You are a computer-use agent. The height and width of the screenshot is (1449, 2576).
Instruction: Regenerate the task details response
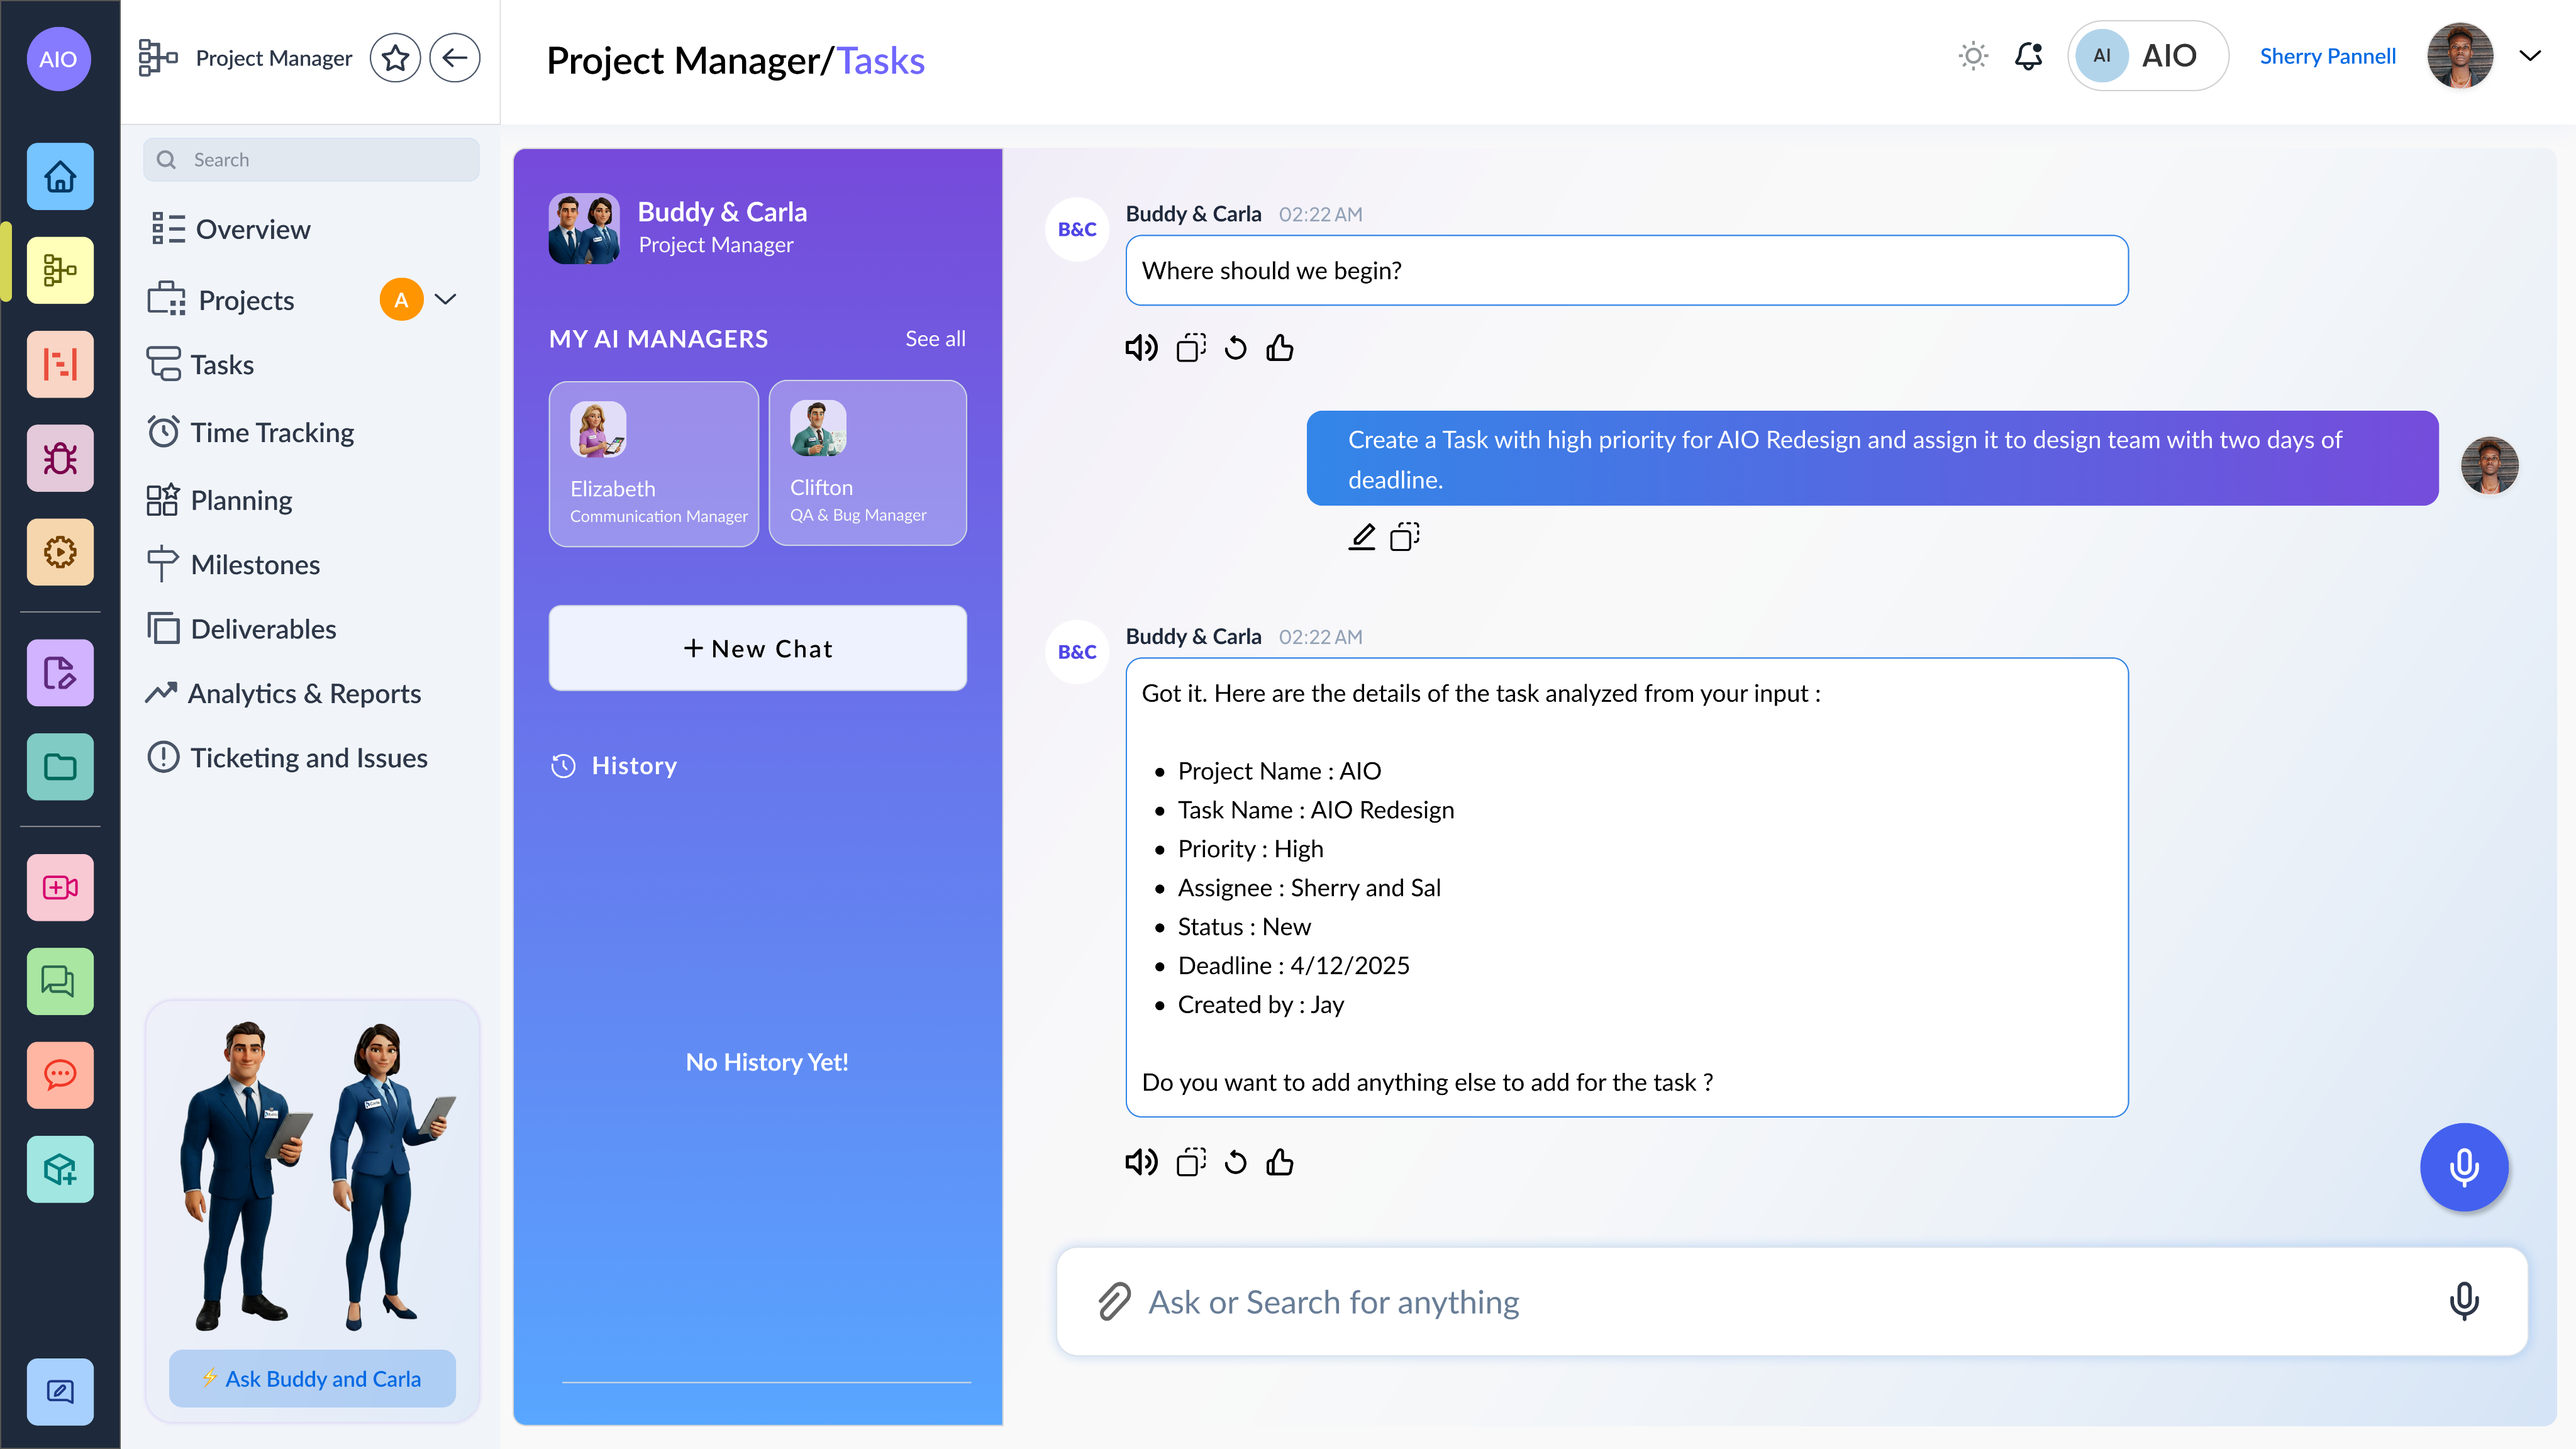(1236, 1162)
